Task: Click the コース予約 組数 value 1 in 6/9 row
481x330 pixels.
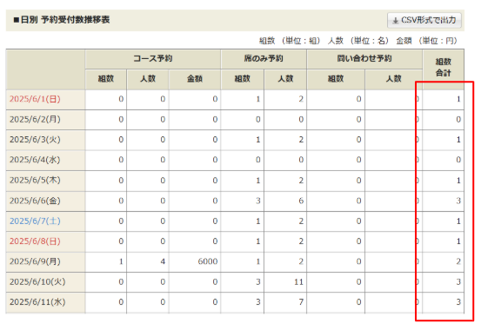Action: pos(121,261)
